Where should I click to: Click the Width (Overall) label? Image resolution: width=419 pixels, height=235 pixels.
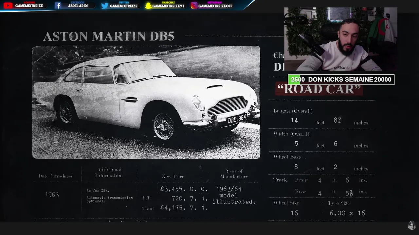[x=292, y=134]
